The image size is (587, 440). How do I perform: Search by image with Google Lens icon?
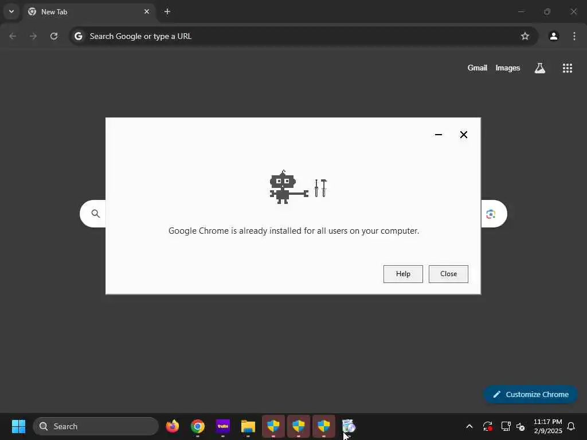pyautogui.click(x=491, y=214)
